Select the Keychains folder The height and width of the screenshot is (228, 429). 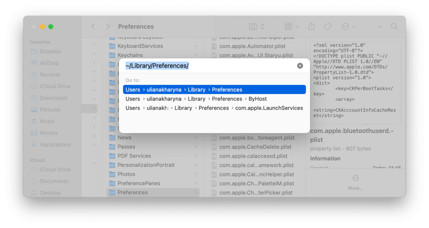click(153, 55)
